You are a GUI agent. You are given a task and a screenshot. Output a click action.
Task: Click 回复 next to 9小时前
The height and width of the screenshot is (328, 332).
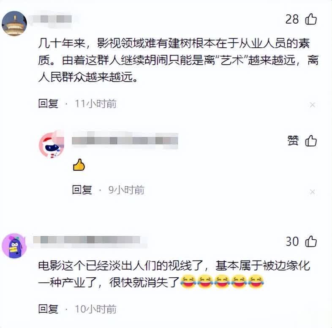coord(82,190)
